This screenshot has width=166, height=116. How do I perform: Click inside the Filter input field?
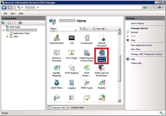pyautogui.click(x=68, y=29)
